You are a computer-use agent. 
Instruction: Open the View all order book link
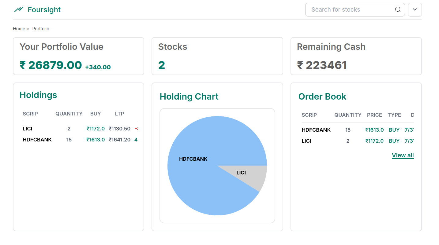[x=403, y=155]
